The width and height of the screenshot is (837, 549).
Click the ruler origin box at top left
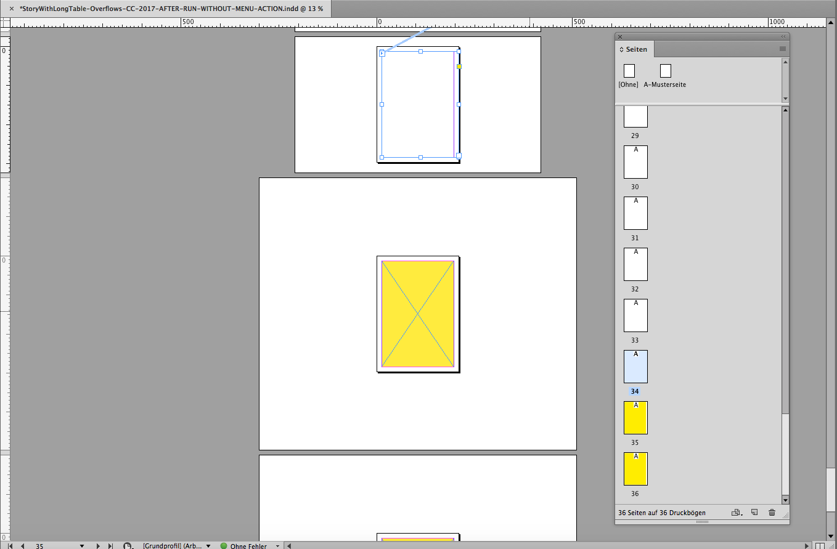click(x=5, y=23)
